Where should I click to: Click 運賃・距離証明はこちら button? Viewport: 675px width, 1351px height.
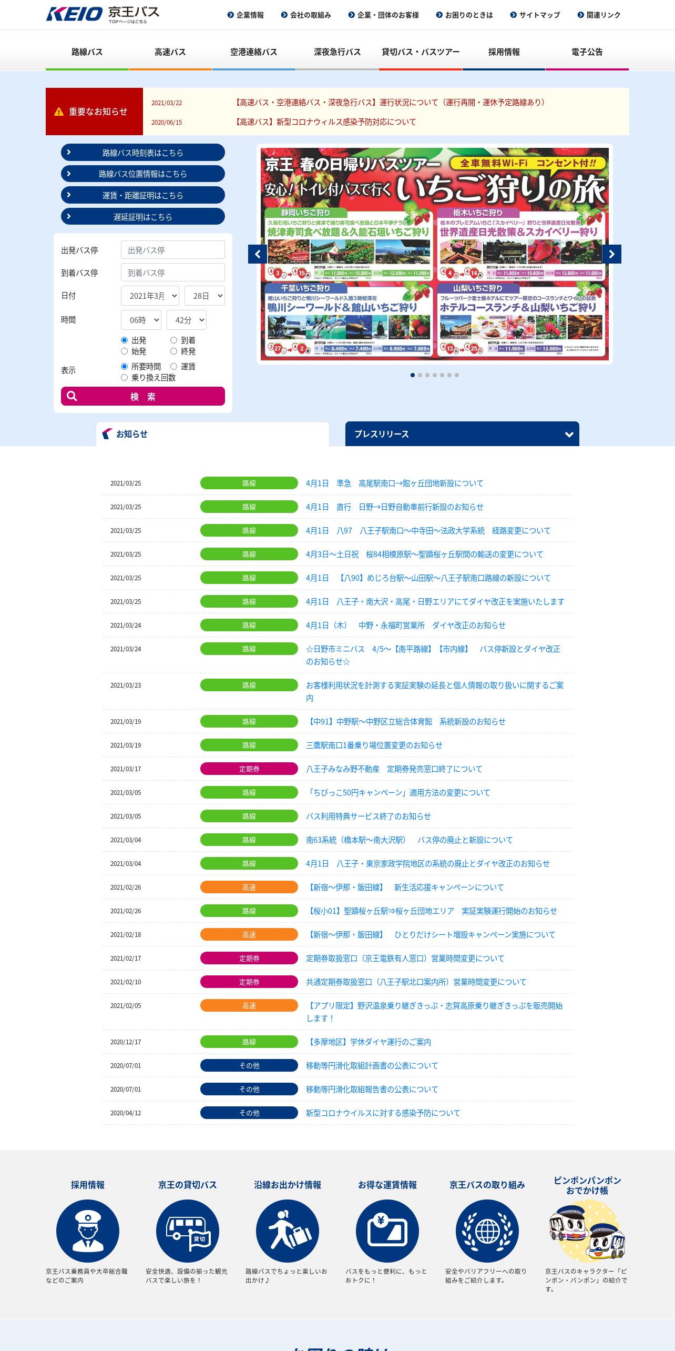tap(143, 195)
